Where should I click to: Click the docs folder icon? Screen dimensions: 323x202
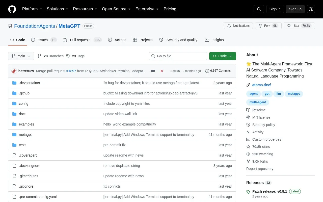[x=14, y=114]
